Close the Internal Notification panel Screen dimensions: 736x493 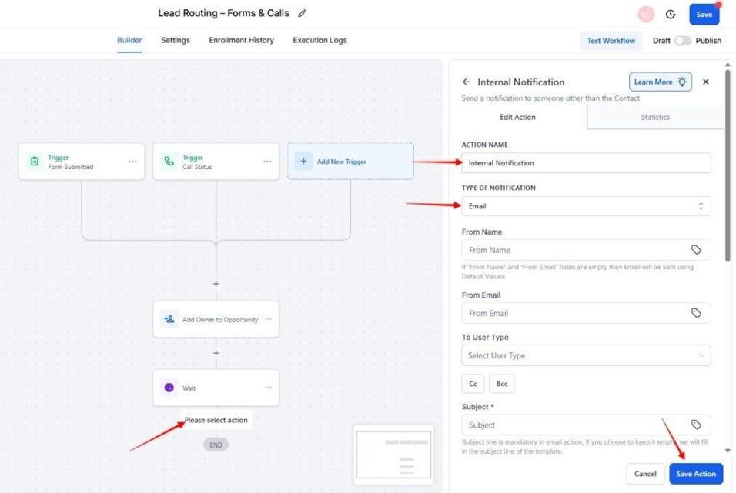[x=706, y=82]
